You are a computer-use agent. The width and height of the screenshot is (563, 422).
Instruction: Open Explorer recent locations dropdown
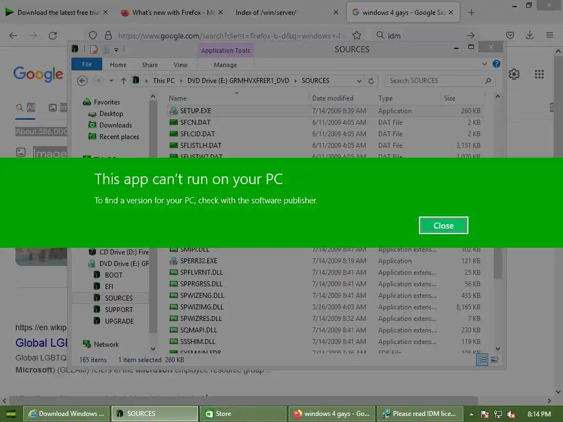(111, 81)
